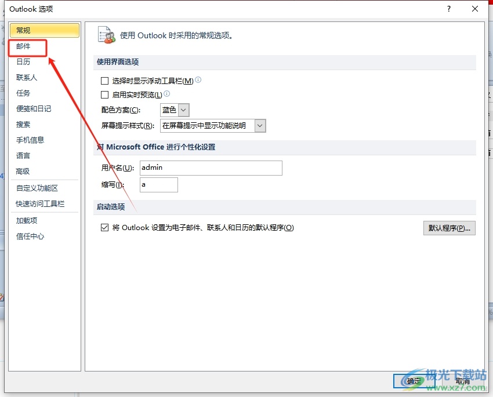Confirm with the 确定 button
Viewport: 493px width, 397px height.
click(414, 381)
